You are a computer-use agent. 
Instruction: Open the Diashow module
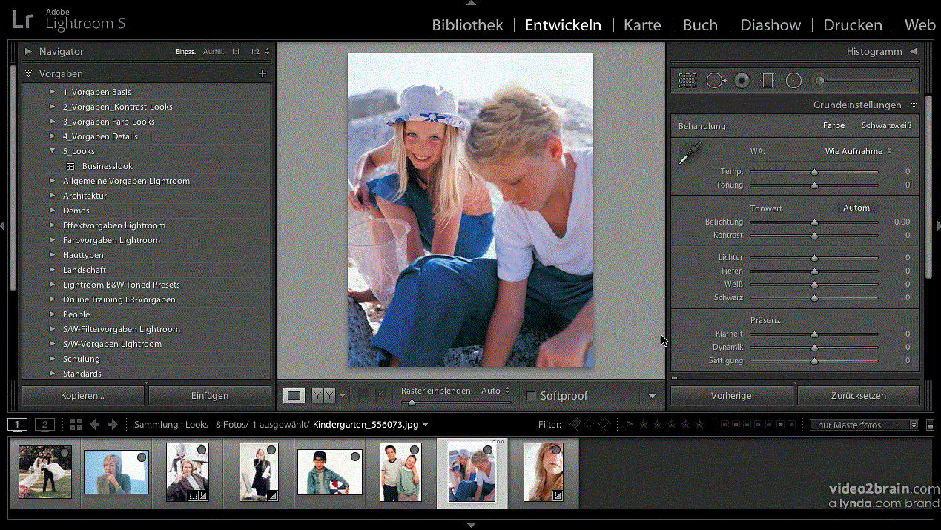click(770, 25)
